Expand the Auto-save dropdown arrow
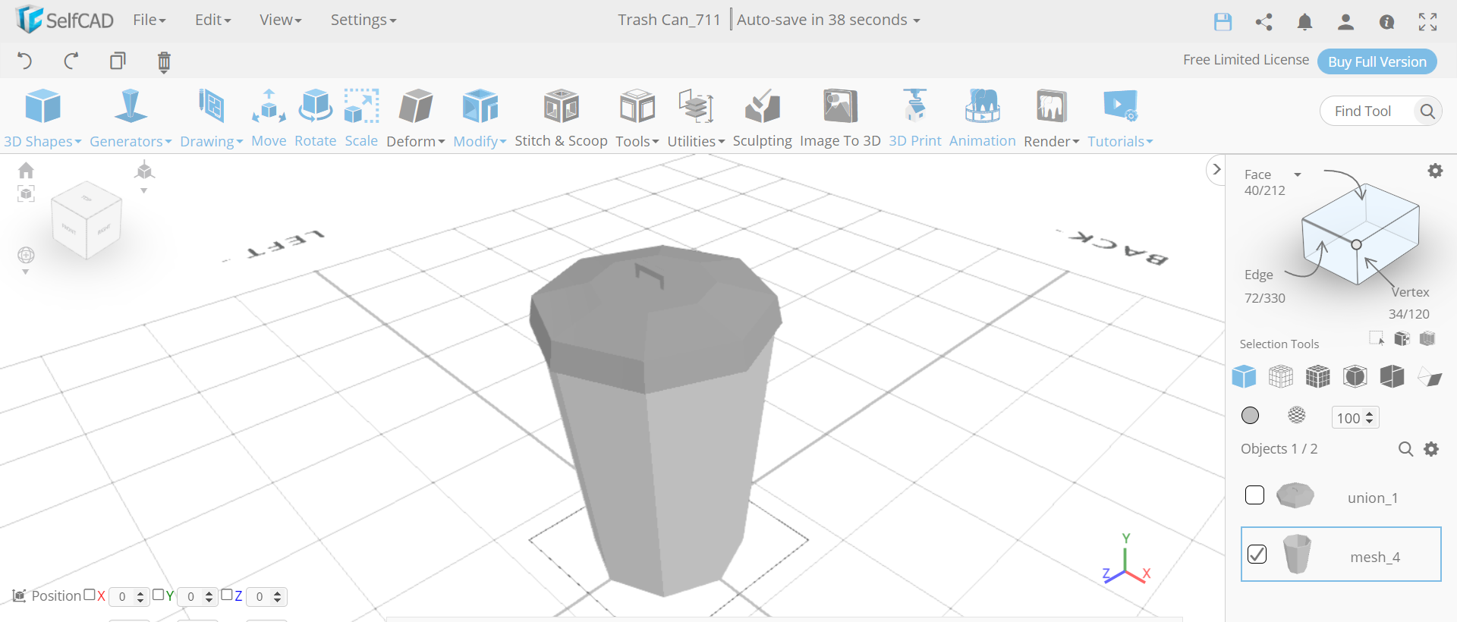 click(917, 21)
